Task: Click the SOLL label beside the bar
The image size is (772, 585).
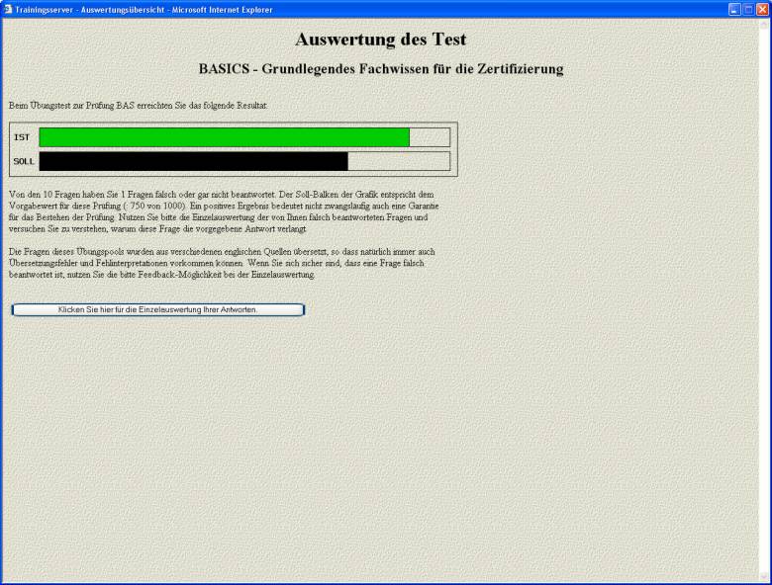Action: pyautogui.click(x=24, y=161)
